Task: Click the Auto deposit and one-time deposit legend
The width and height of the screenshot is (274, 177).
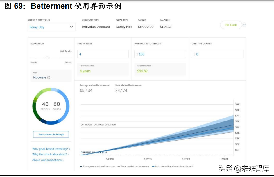Action: click(173, 167)
